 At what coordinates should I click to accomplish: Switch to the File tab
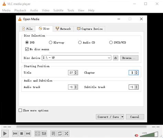click(27, 29)
